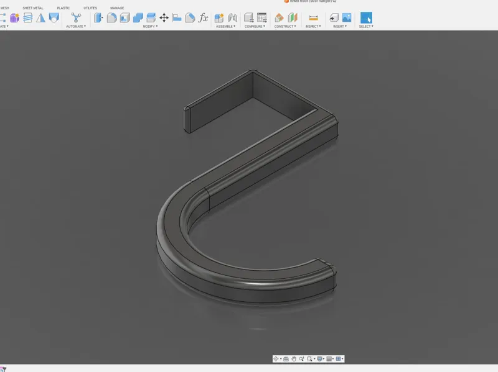Expand the MODIFY dropdown menu
This screenshot has height=372, width=498.
tap(150, 26)
